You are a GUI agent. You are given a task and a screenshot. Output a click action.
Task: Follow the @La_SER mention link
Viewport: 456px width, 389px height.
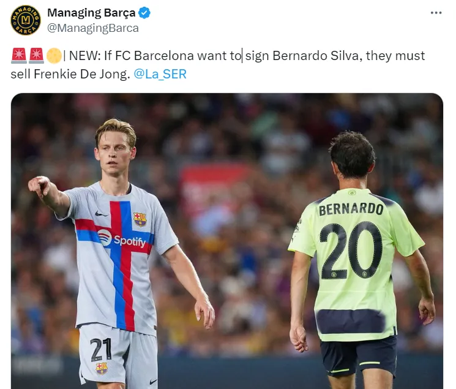point(160,74)
